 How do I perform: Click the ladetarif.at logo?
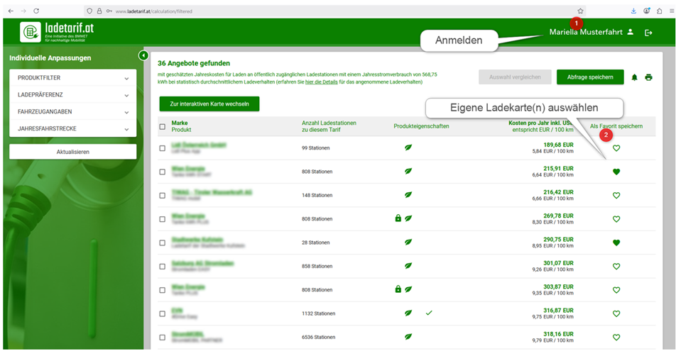[58, 32]
